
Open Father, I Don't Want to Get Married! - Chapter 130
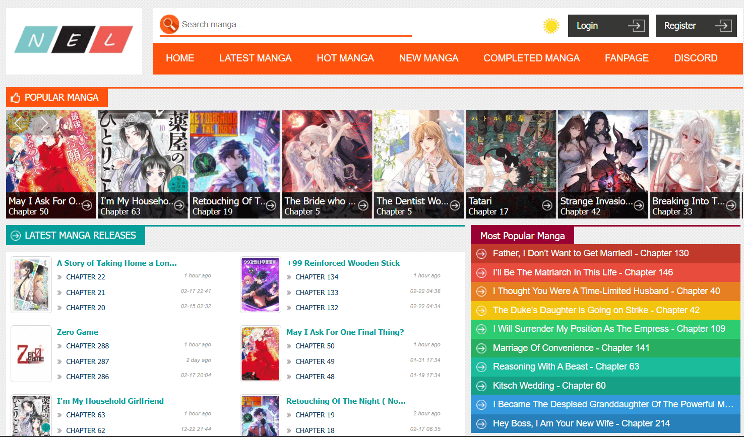pos(591,253)
